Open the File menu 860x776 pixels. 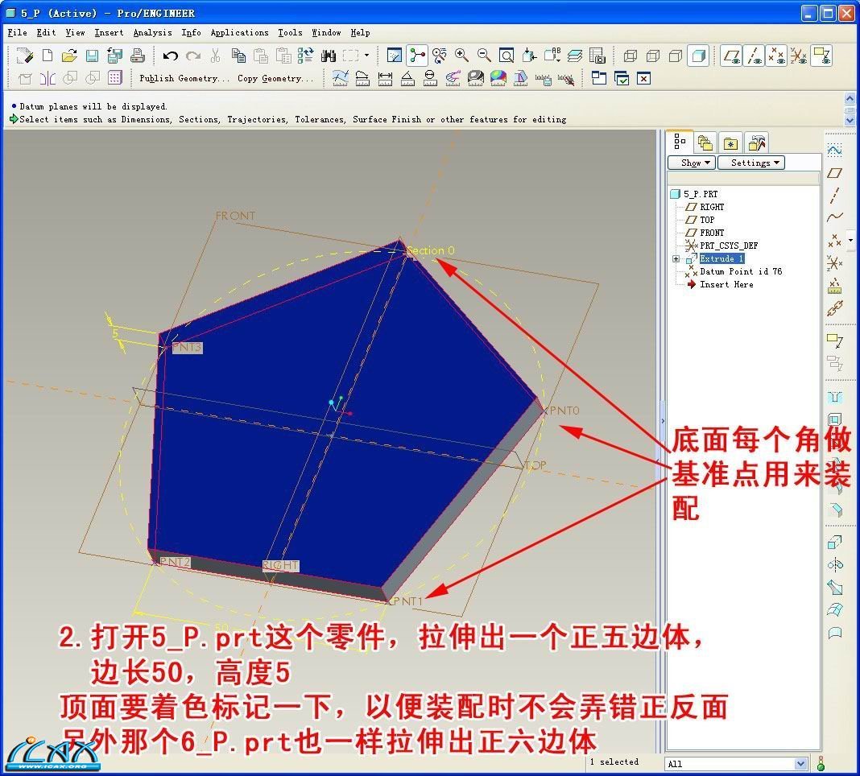(18, 33)
